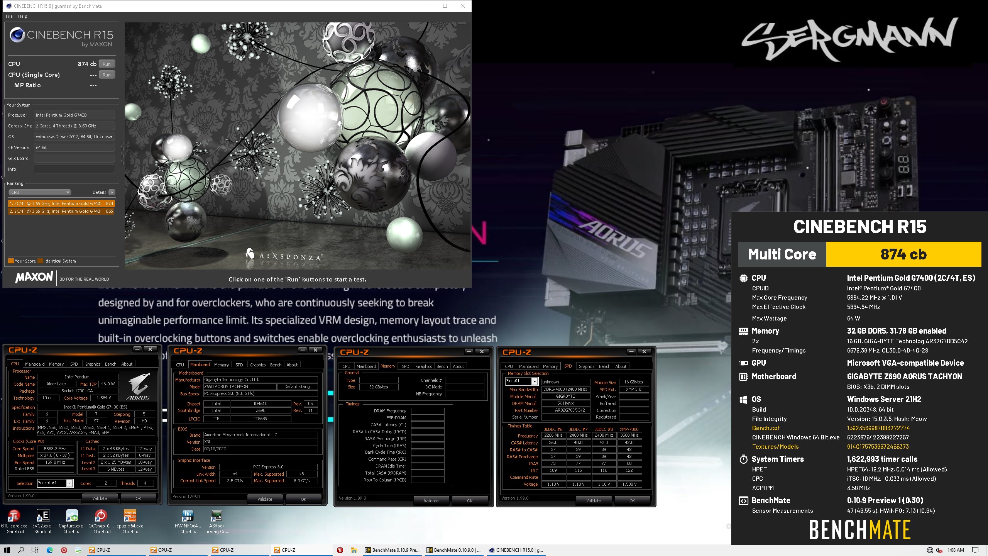988x556 pixels.
Task: Switch to CINEBENCH R15.0 taskbar item
Action: 516,550
